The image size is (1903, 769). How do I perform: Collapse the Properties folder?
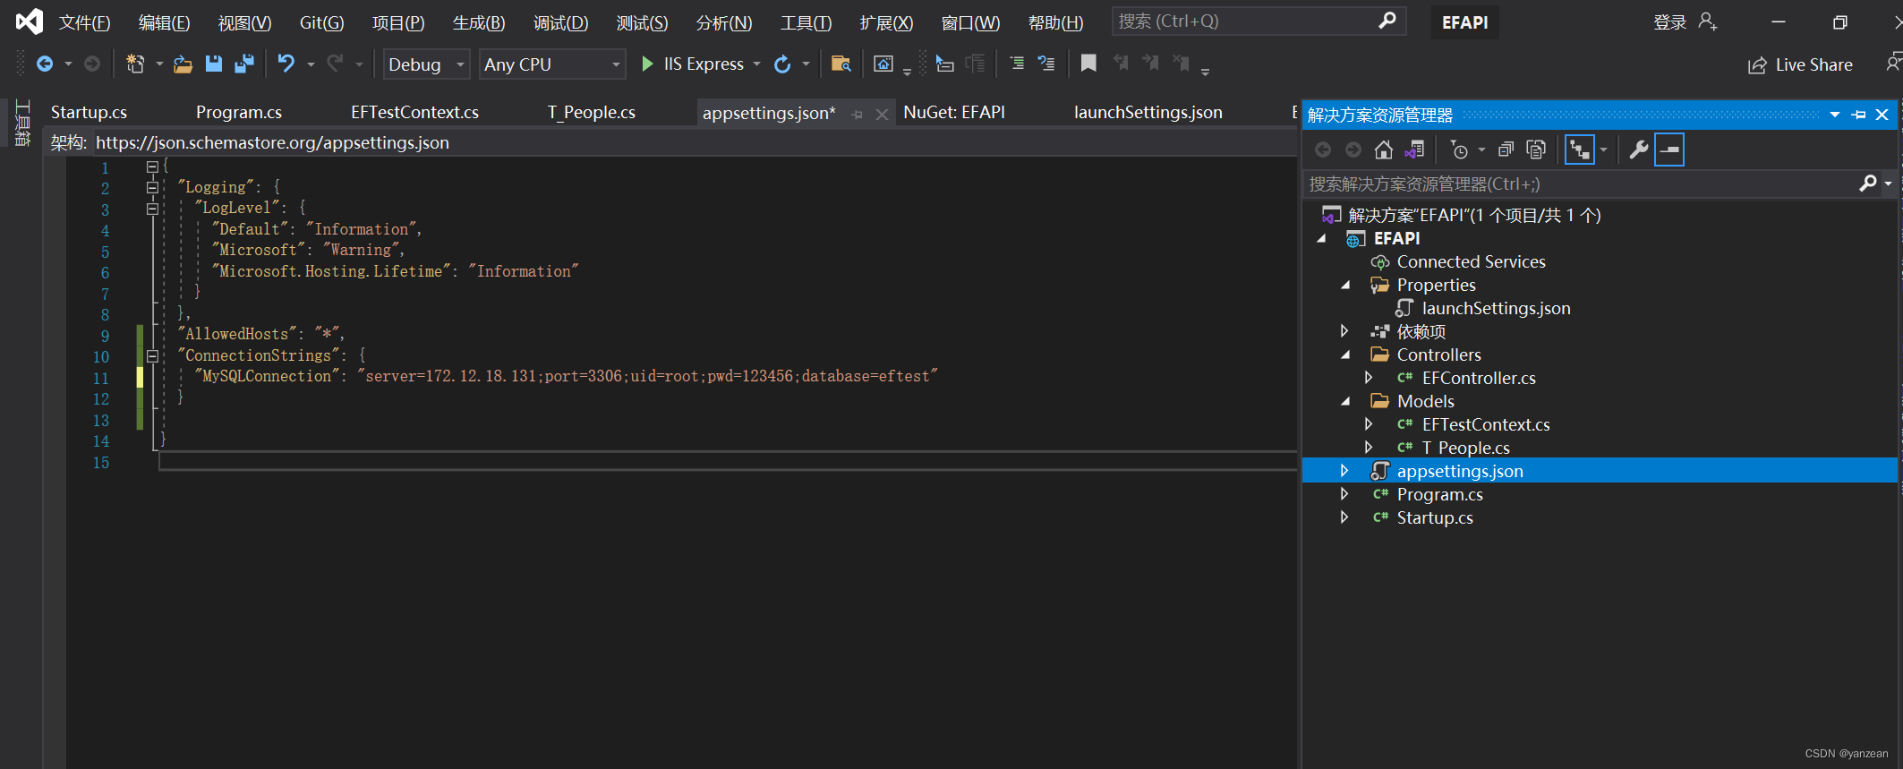coord(1345,285)
